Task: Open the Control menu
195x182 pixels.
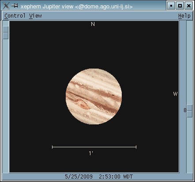Action: point(15,16)
